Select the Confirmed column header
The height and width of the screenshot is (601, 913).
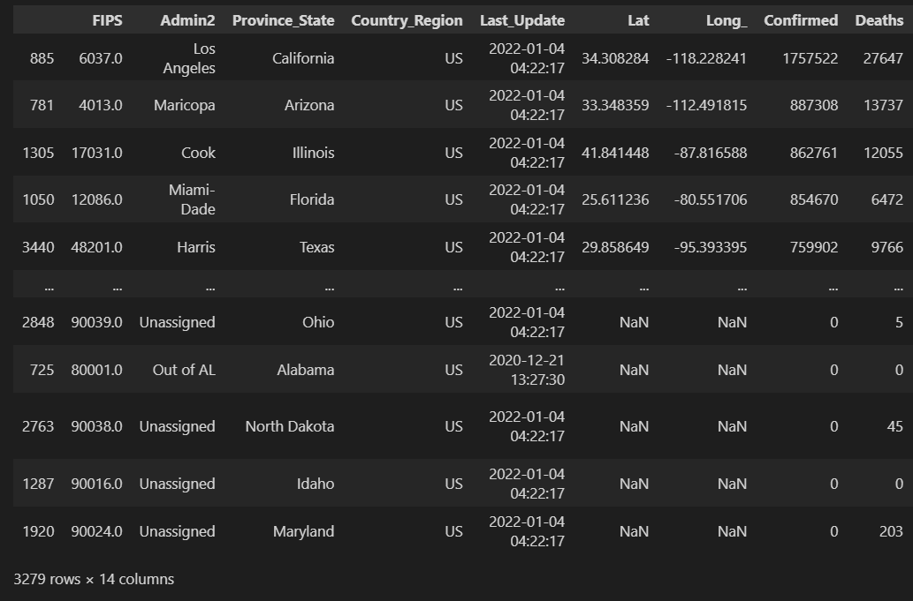tap(801, 20)
